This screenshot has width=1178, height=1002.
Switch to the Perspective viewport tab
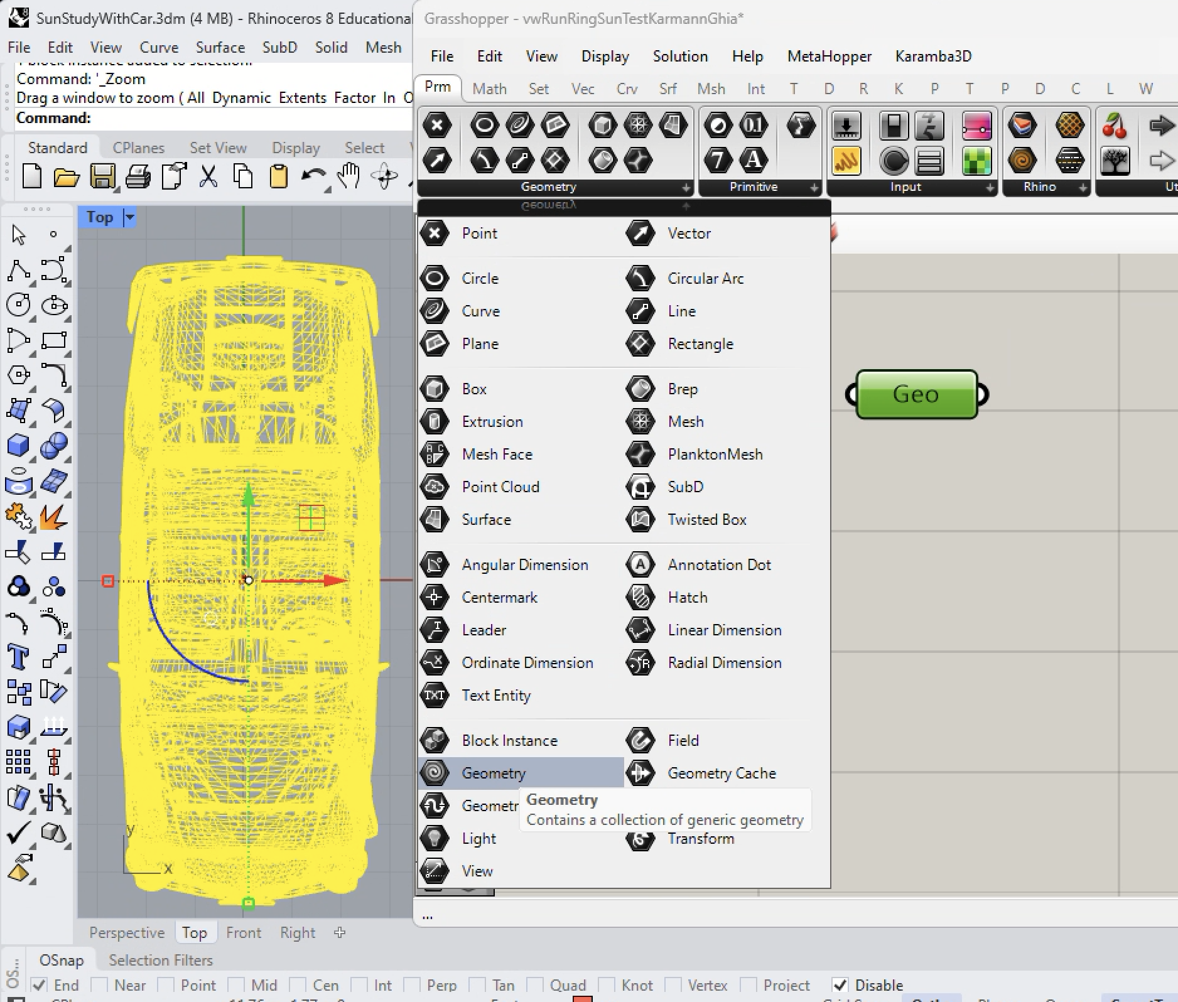click(127, 933)
